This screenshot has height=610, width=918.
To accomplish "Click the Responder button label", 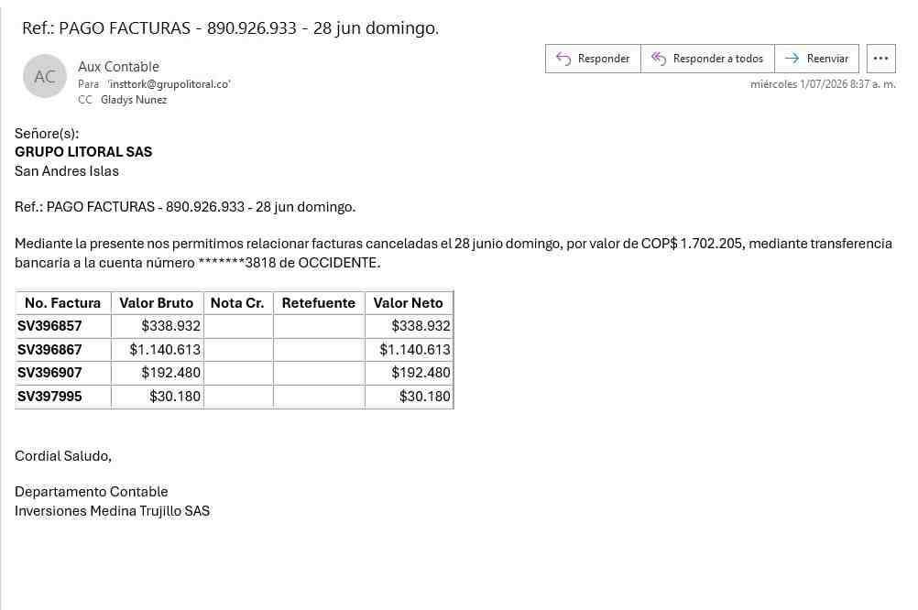I will (604, 59).
